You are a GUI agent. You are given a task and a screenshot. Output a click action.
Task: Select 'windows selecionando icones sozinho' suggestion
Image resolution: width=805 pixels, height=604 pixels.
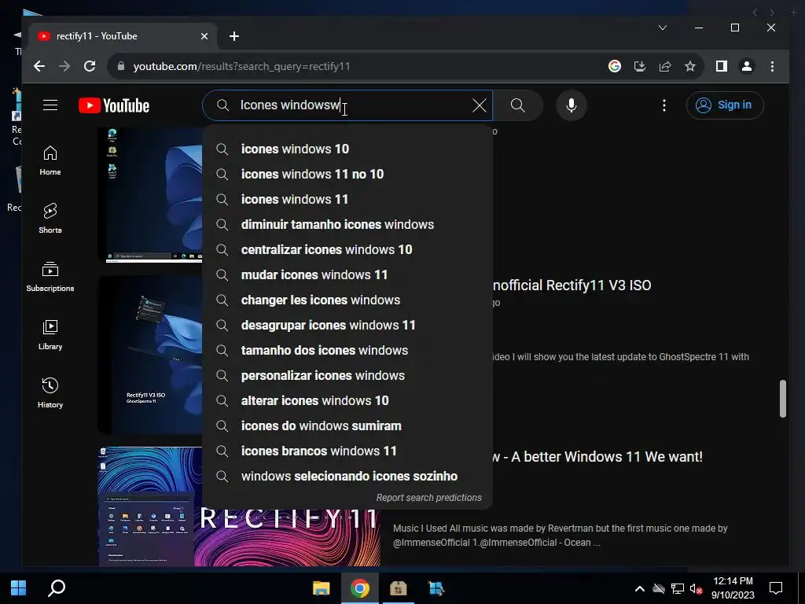point(347,476)
